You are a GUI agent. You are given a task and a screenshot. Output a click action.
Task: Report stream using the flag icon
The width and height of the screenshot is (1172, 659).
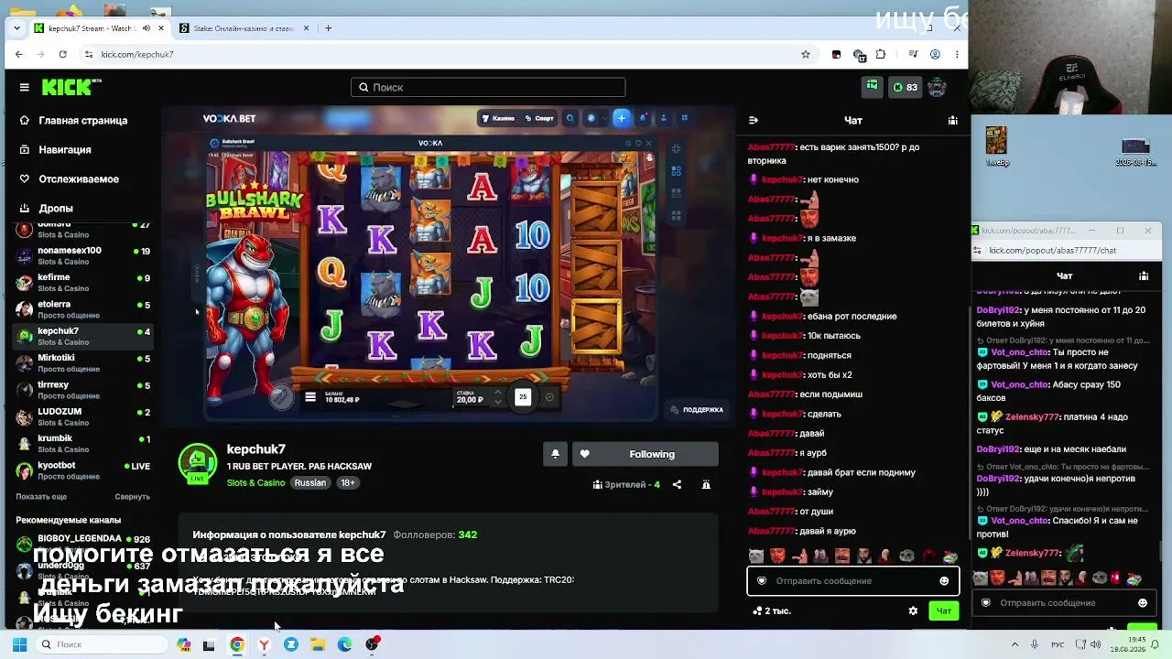pos(706,484)
